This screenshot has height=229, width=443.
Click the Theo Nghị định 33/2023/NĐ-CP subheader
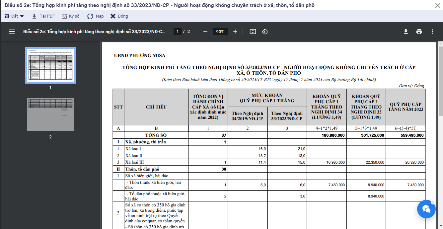tap(287, 116)
